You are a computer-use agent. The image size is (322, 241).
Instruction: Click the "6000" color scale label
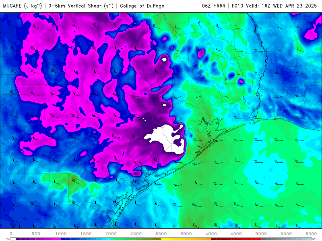click(x=311, y=234)
